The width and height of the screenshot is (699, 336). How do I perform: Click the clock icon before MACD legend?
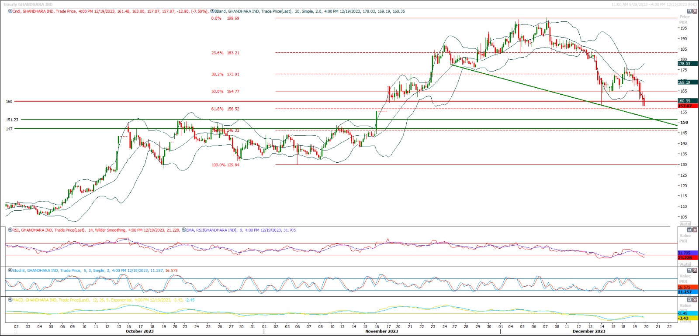coord(10,300)
